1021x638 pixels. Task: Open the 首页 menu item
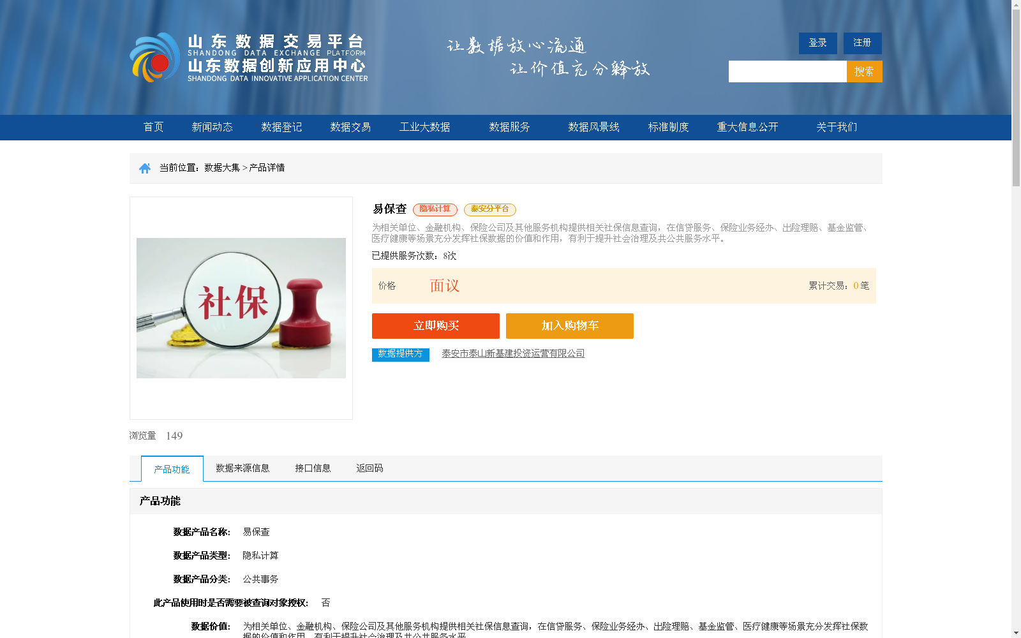tap(153, 127)
